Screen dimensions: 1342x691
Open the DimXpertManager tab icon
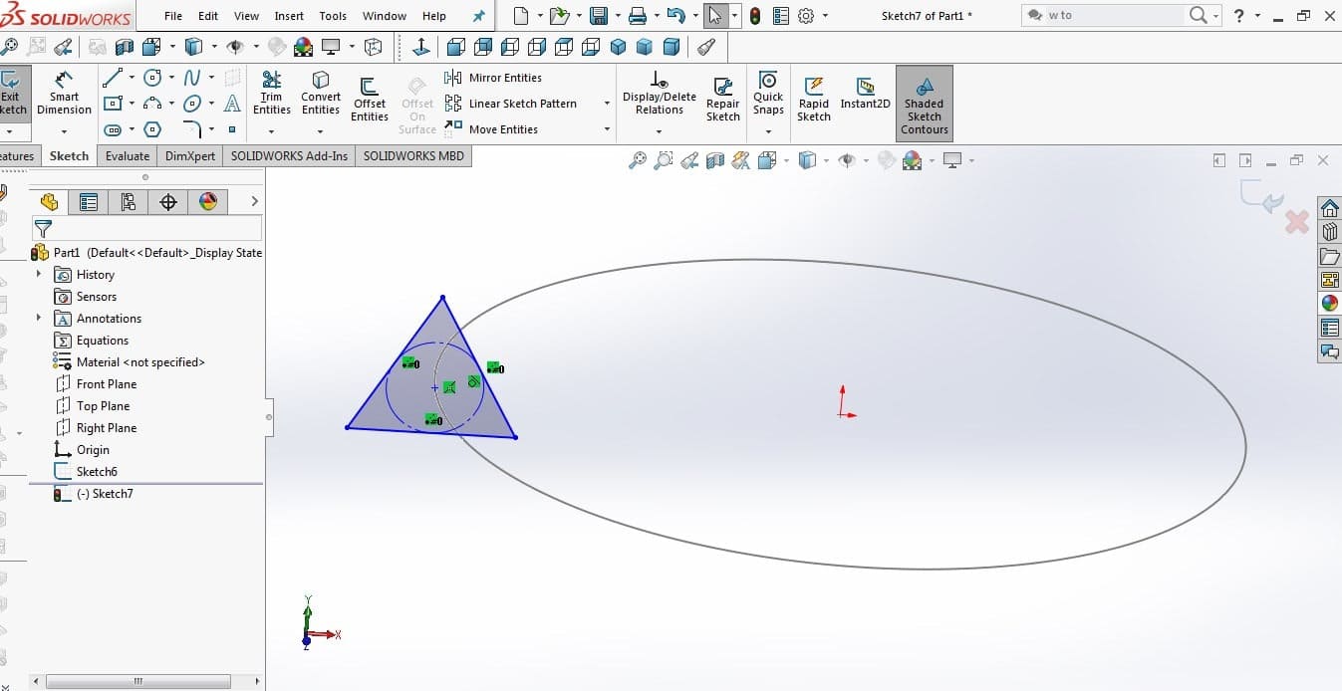(168, 202)
